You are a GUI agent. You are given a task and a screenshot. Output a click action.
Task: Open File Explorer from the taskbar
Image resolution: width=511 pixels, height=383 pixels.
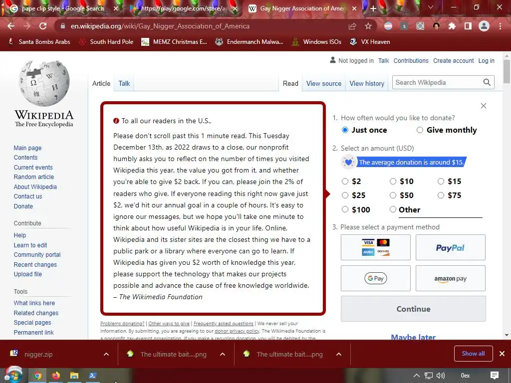coord(74,376)
